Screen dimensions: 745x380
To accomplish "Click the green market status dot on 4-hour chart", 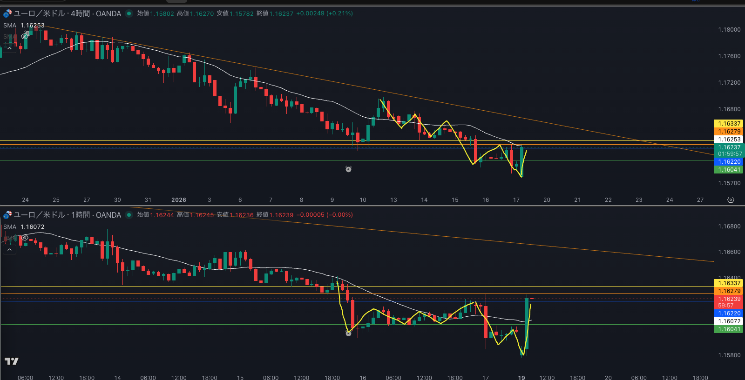I will (129, 13).
